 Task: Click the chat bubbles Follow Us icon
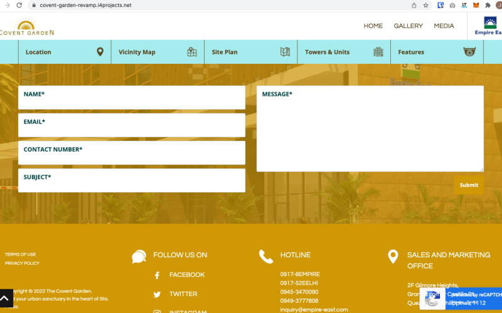[139, 257]
